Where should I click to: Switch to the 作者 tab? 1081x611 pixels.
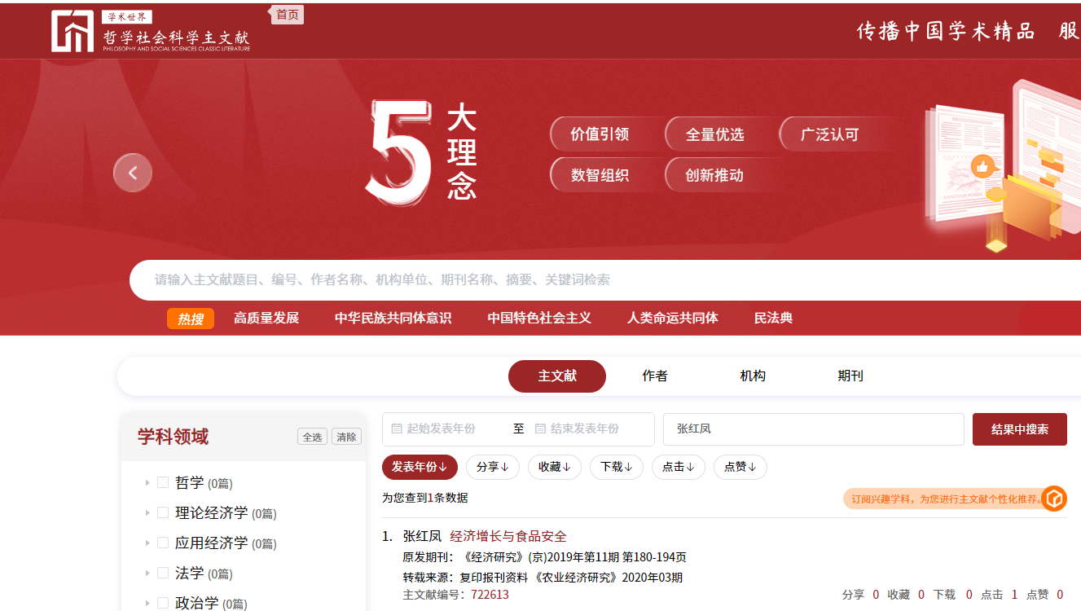click(654, 376)
